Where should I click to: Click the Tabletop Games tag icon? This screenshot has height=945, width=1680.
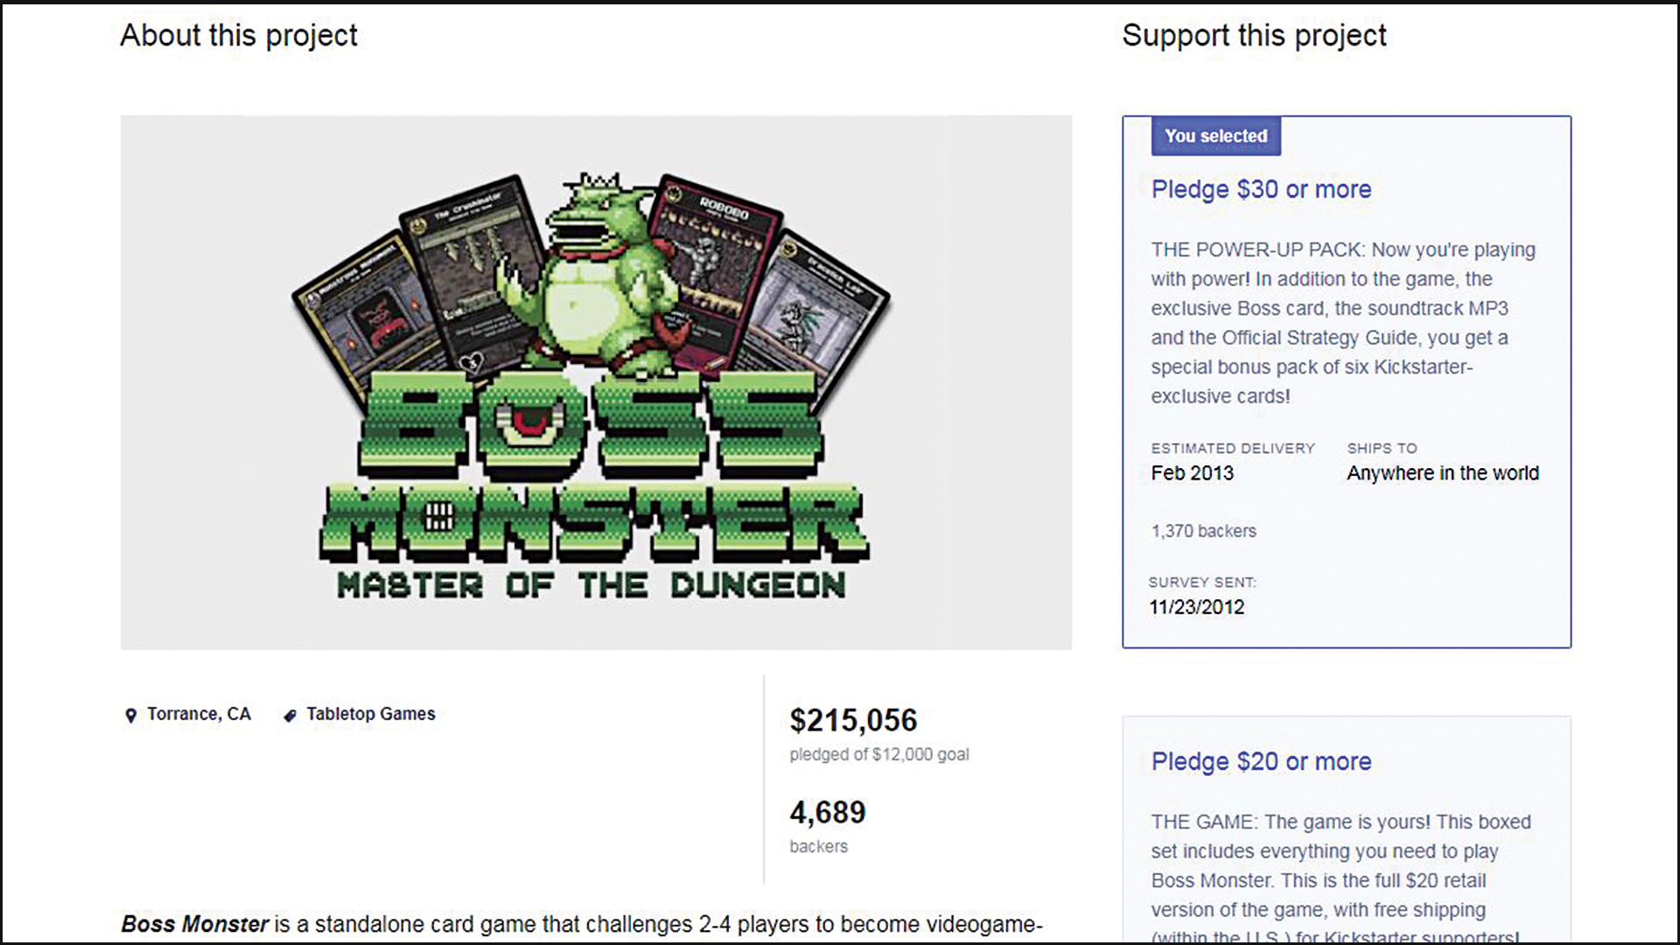[290, 716]
